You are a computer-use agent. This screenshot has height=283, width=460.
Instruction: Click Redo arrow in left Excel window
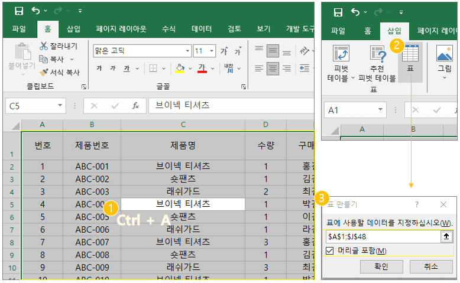58,11
